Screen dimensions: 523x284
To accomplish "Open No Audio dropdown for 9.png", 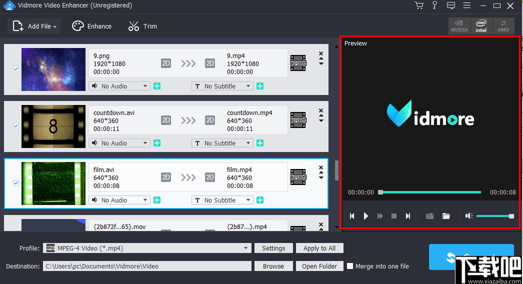I will pyautogui.click(x=119, y=86).
